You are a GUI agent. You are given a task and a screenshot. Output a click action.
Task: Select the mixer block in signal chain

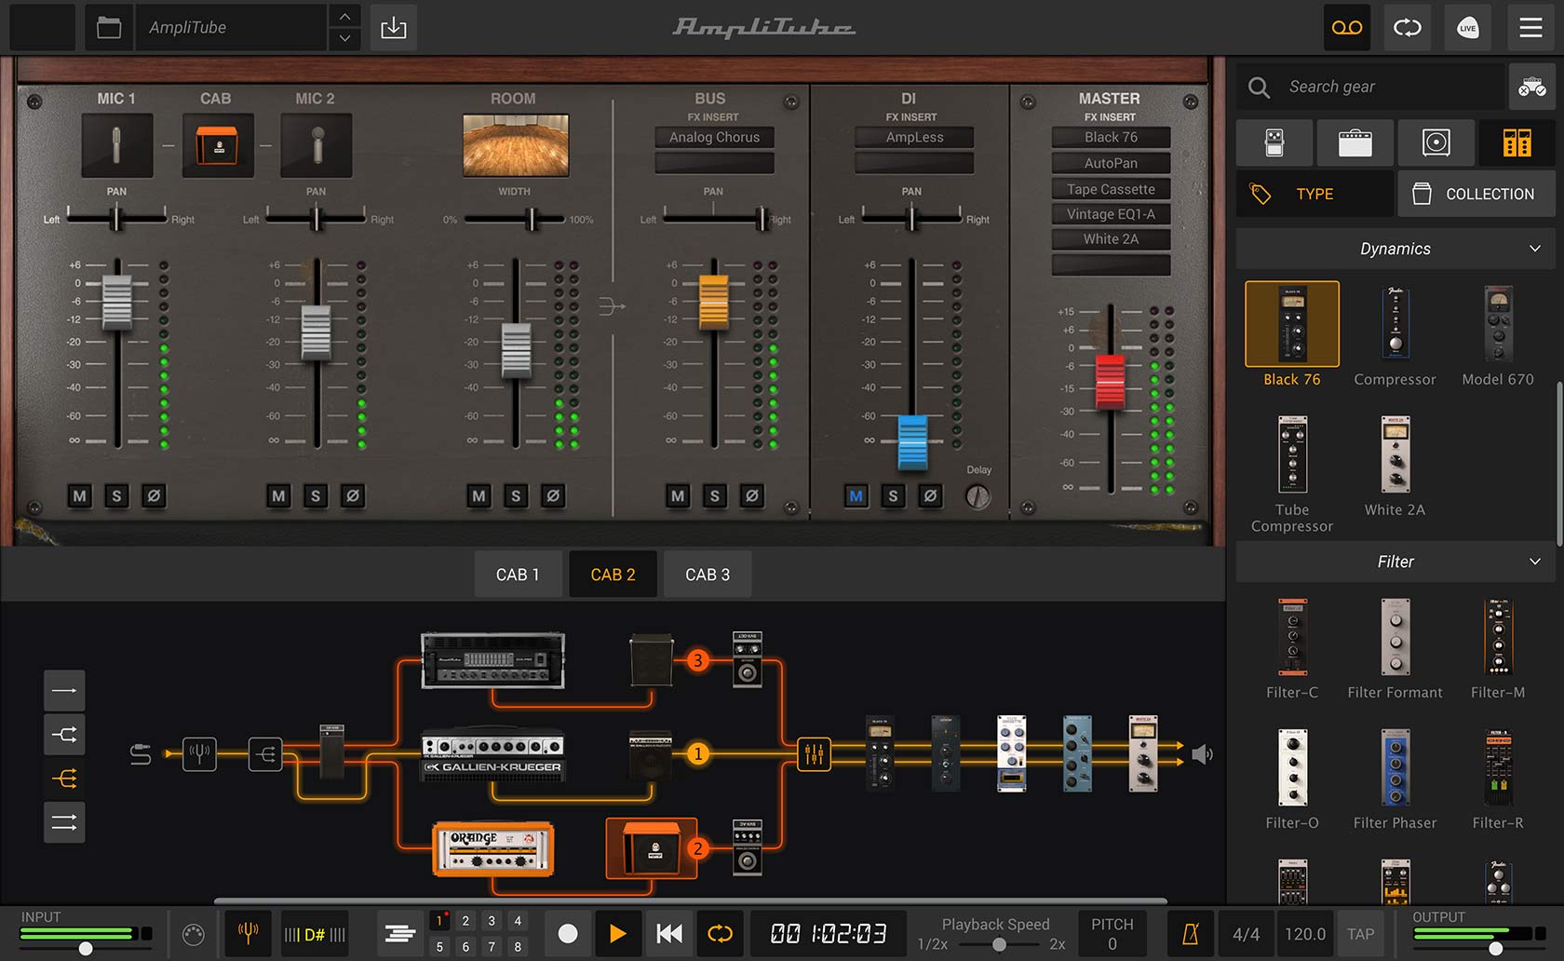(x=814, y=753)
